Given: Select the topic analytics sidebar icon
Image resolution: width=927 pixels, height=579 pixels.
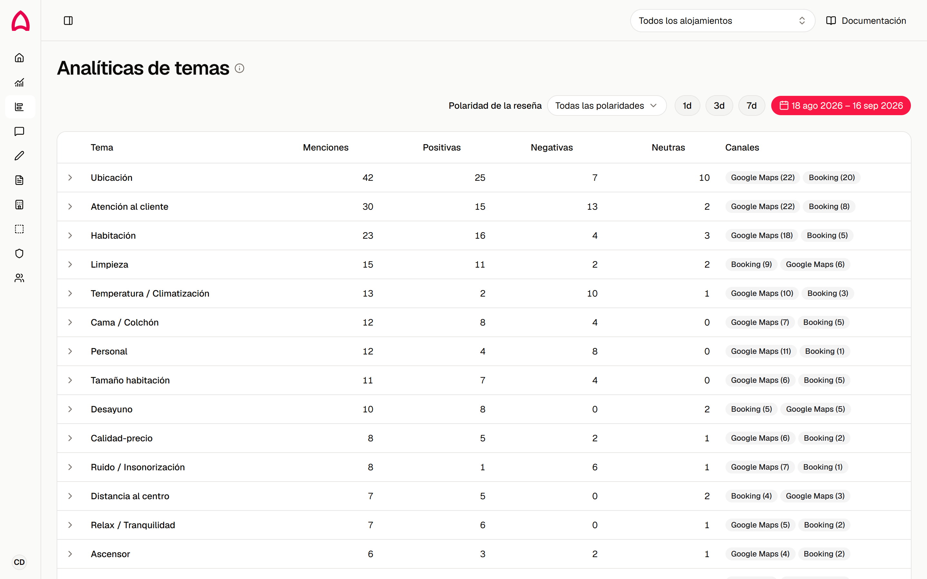Looking at the screenshot, I should click(x=20, y=107).
